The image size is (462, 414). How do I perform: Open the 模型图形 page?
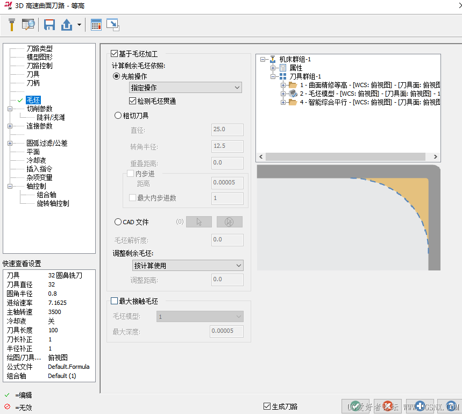pyautogui.click(x=39, y=57)
